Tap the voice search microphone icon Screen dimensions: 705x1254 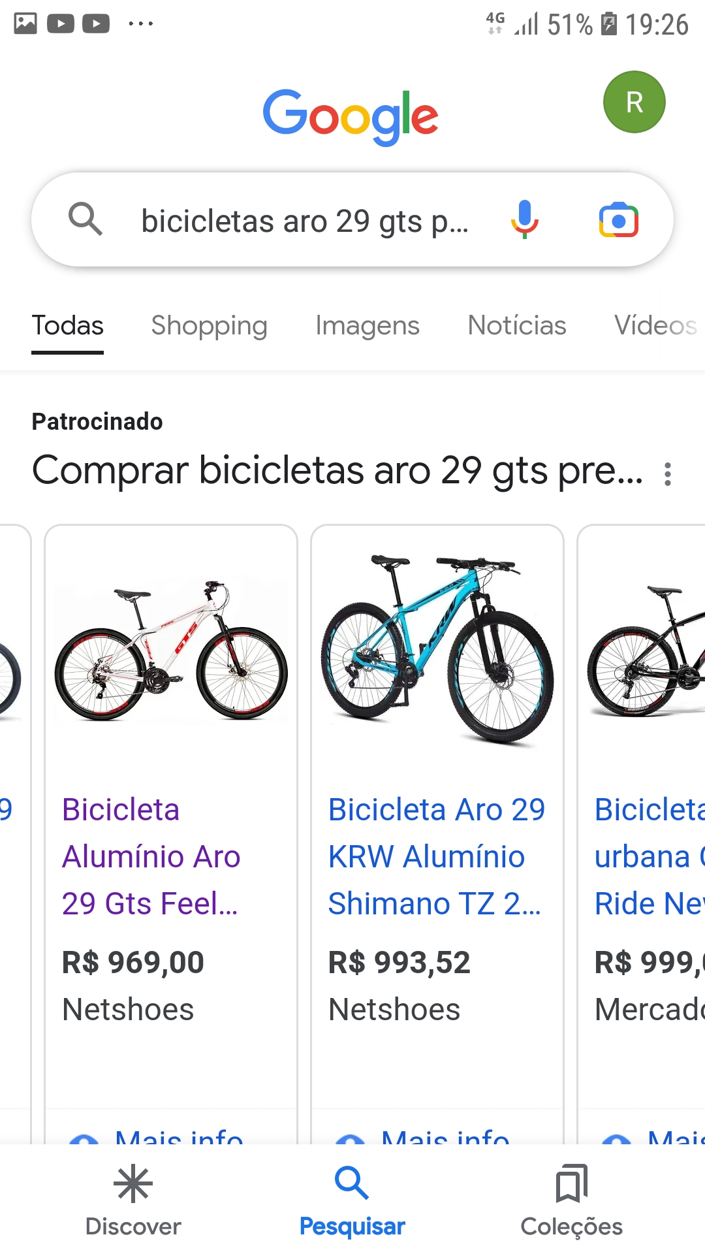[x=524, y=219]
